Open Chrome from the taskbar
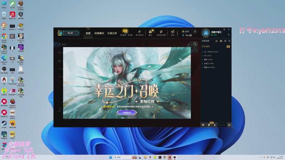Screen dimensions: 285x160 (165, 157)
